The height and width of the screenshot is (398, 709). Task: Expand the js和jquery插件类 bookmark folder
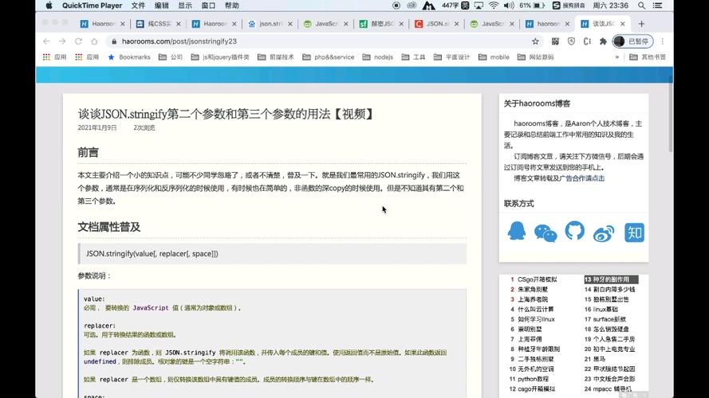point(220,57)
